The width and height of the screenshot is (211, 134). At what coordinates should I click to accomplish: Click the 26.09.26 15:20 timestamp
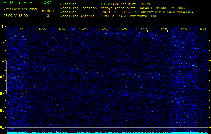click(x=15, y=16)
